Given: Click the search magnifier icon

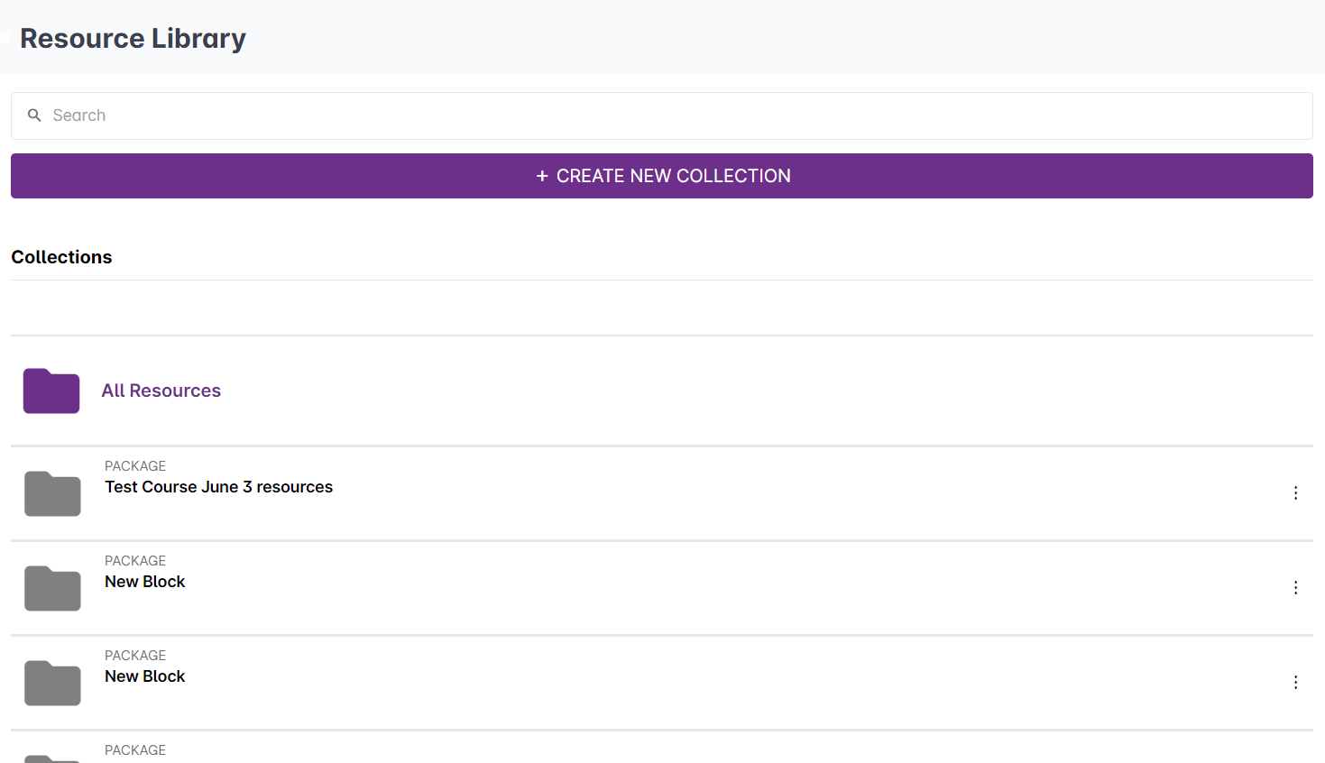Looking at the screenshot, I should (34, 115).
